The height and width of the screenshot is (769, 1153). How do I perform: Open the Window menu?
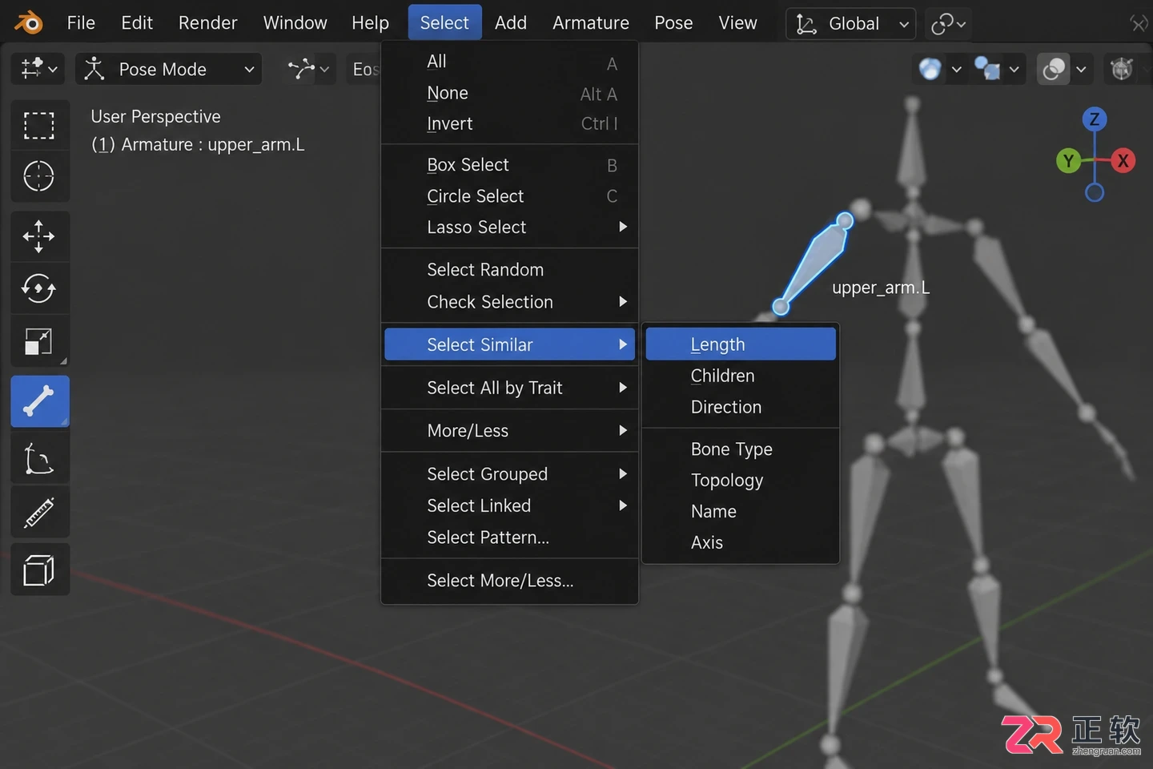click(295, 22)
